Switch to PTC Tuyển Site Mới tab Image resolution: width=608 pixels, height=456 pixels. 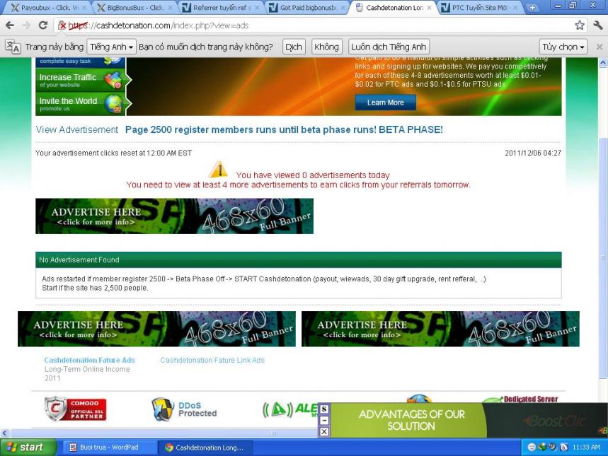[x=481, y=7]
